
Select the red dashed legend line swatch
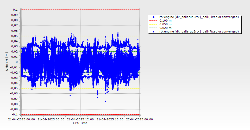point(153,21)
